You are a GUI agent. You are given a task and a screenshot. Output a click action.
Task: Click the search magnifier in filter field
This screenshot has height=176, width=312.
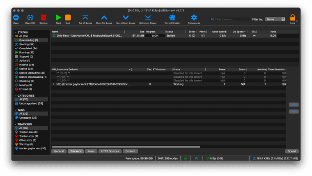pyautogui.click(x=213, y=19)
